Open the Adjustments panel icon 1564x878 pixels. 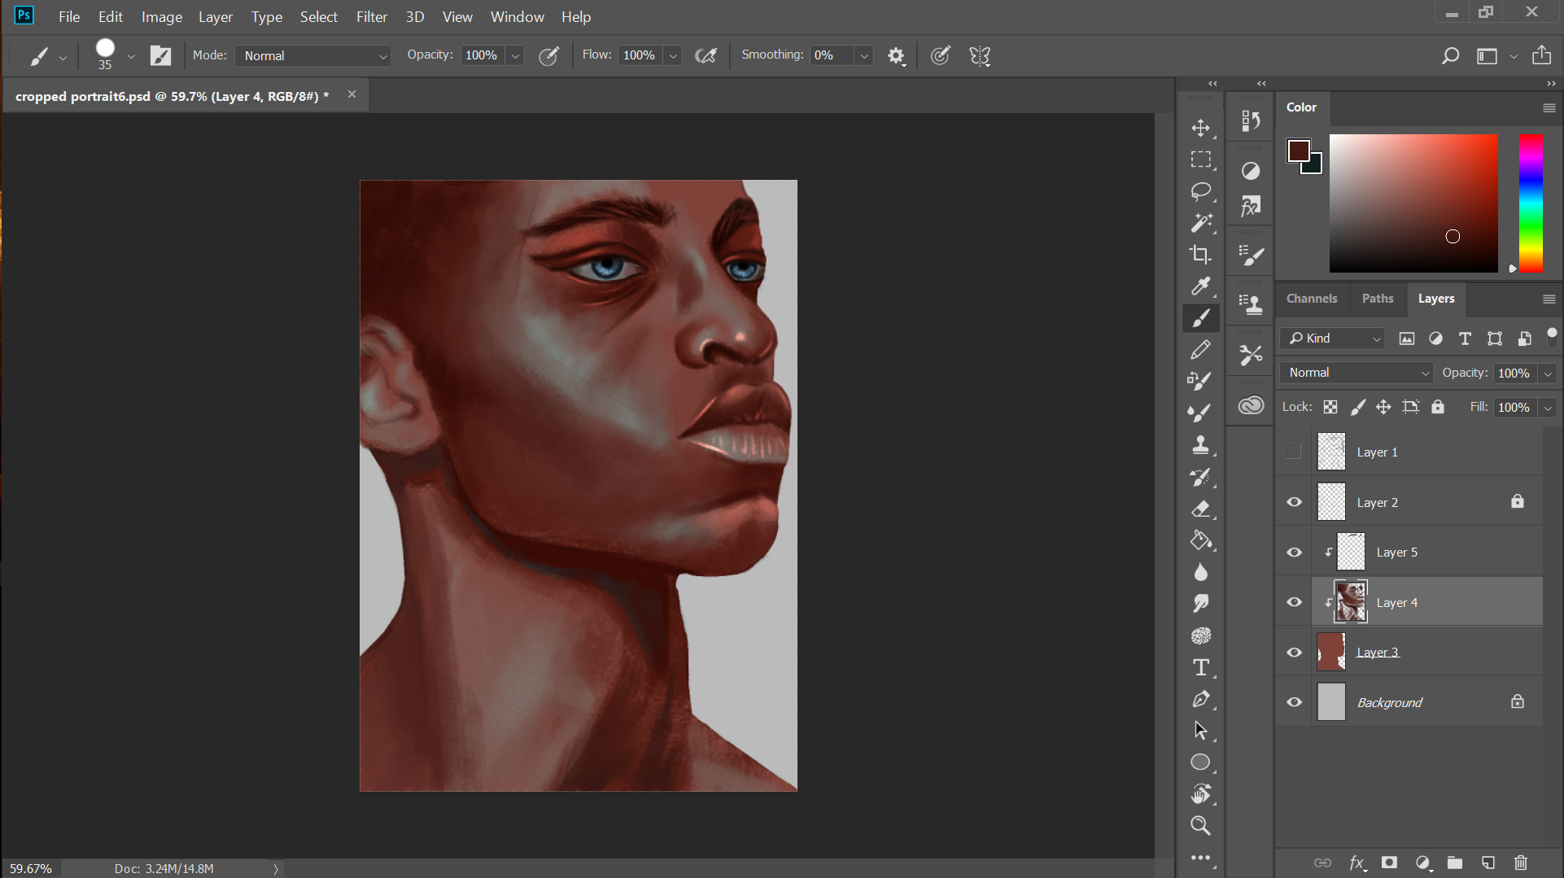point(1251,171)
